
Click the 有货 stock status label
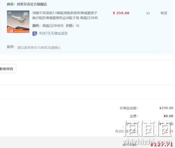164,13
